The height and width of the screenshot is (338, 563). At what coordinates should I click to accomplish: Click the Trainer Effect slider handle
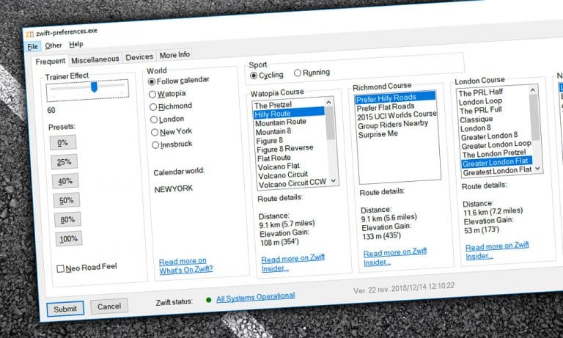point(94,87)
